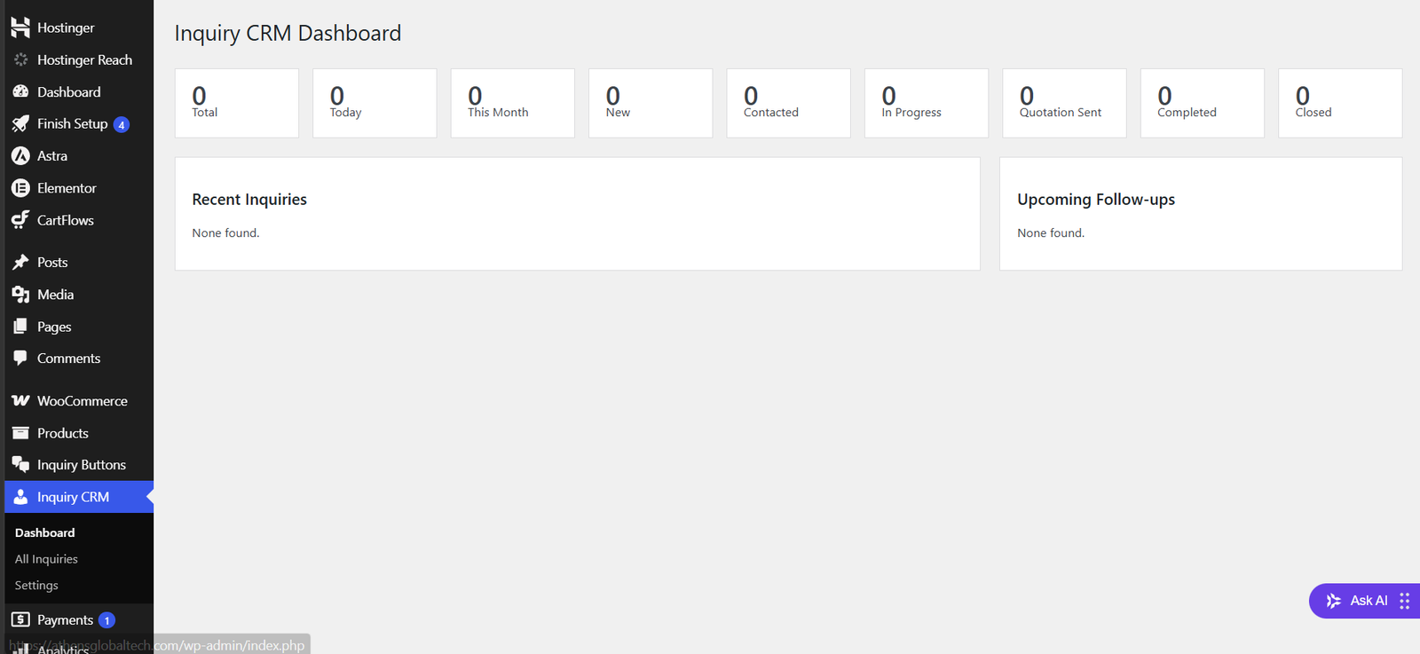The image size is (1420, 654).
Task: Open the WooCommerce menu
Action: 77,401
